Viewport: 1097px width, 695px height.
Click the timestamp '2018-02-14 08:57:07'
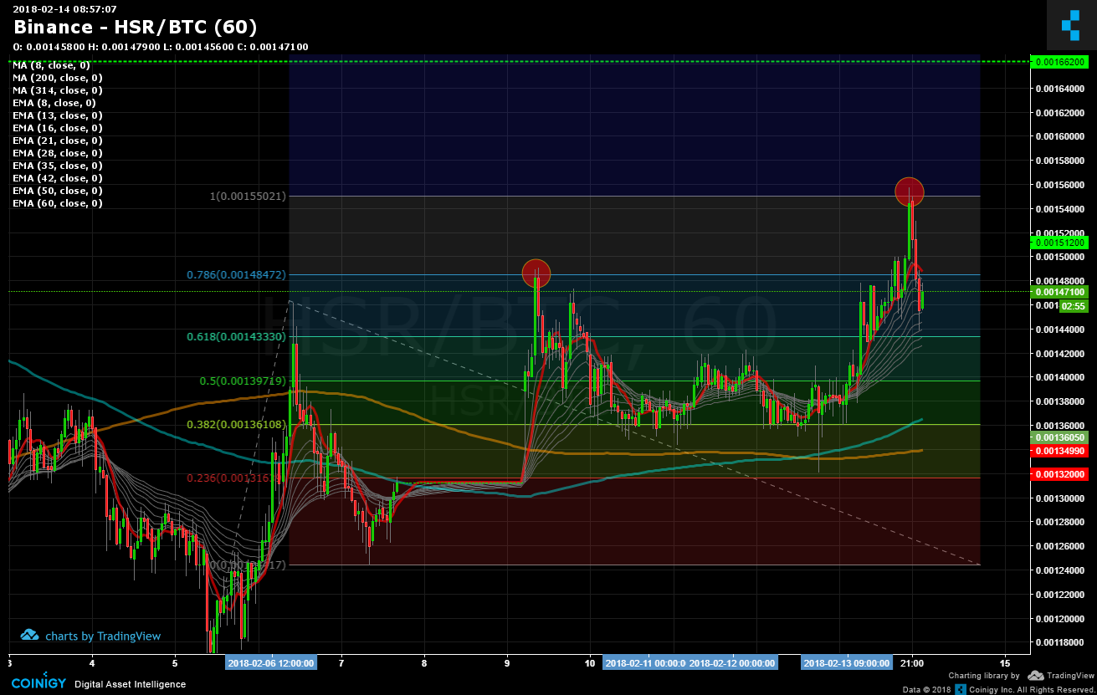tap(64, 8)
